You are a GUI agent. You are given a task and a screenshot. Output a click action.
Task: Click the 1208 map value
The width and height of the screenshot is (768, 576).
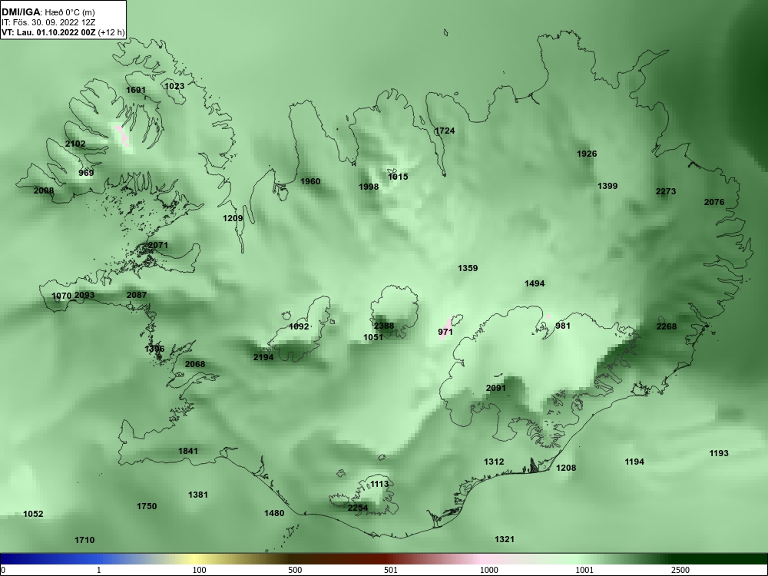tap(566, 468)
